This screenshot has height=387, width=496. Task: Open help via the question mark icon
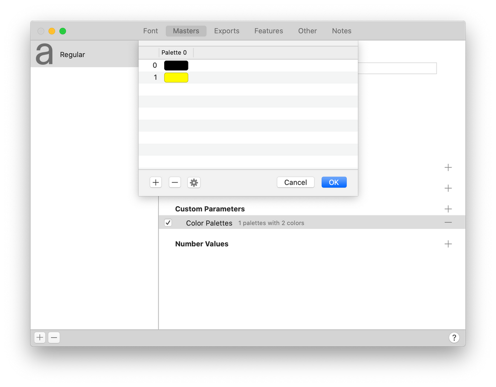tap(454, 337)
